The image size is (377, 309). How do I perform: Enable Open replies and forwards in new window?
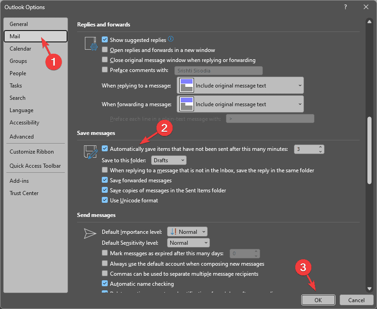[x=105, y=50]
